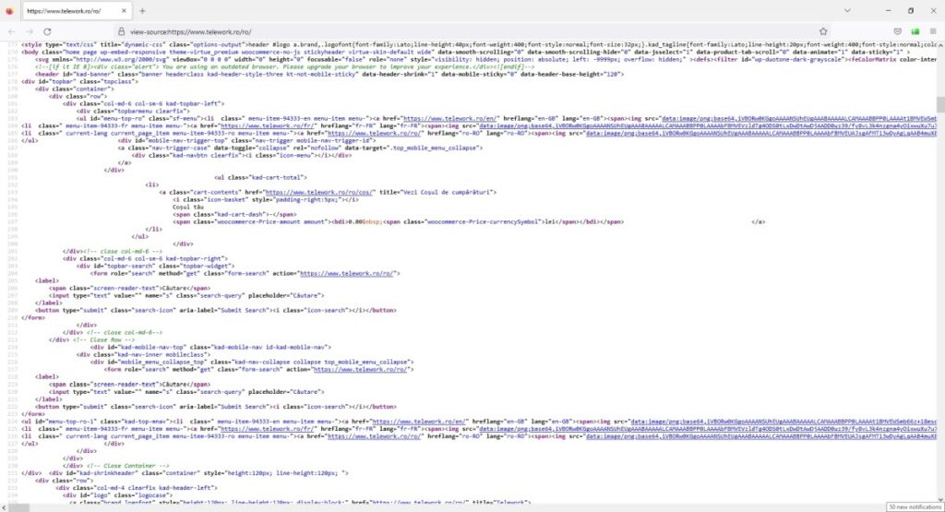Viewport: 945px width, 512px height.
Task: Open the form action link on line 217
Action: pos(362,369)
